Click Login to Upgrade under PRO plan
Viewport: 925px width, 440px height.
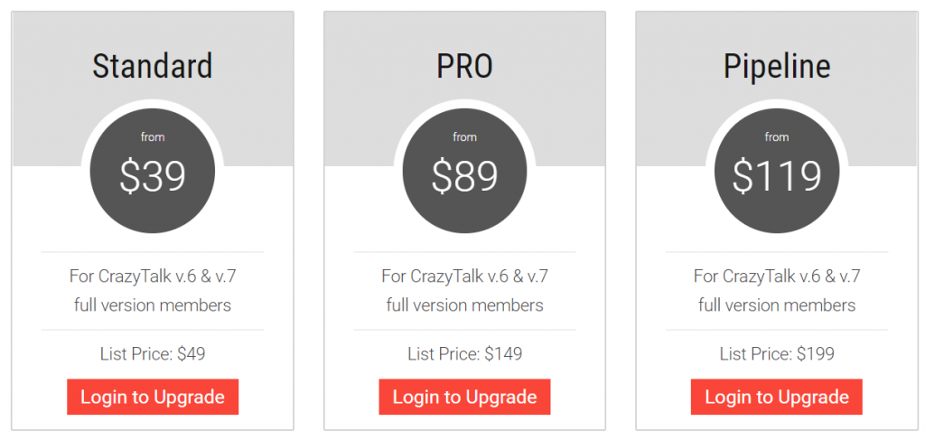tap(464, 397)
